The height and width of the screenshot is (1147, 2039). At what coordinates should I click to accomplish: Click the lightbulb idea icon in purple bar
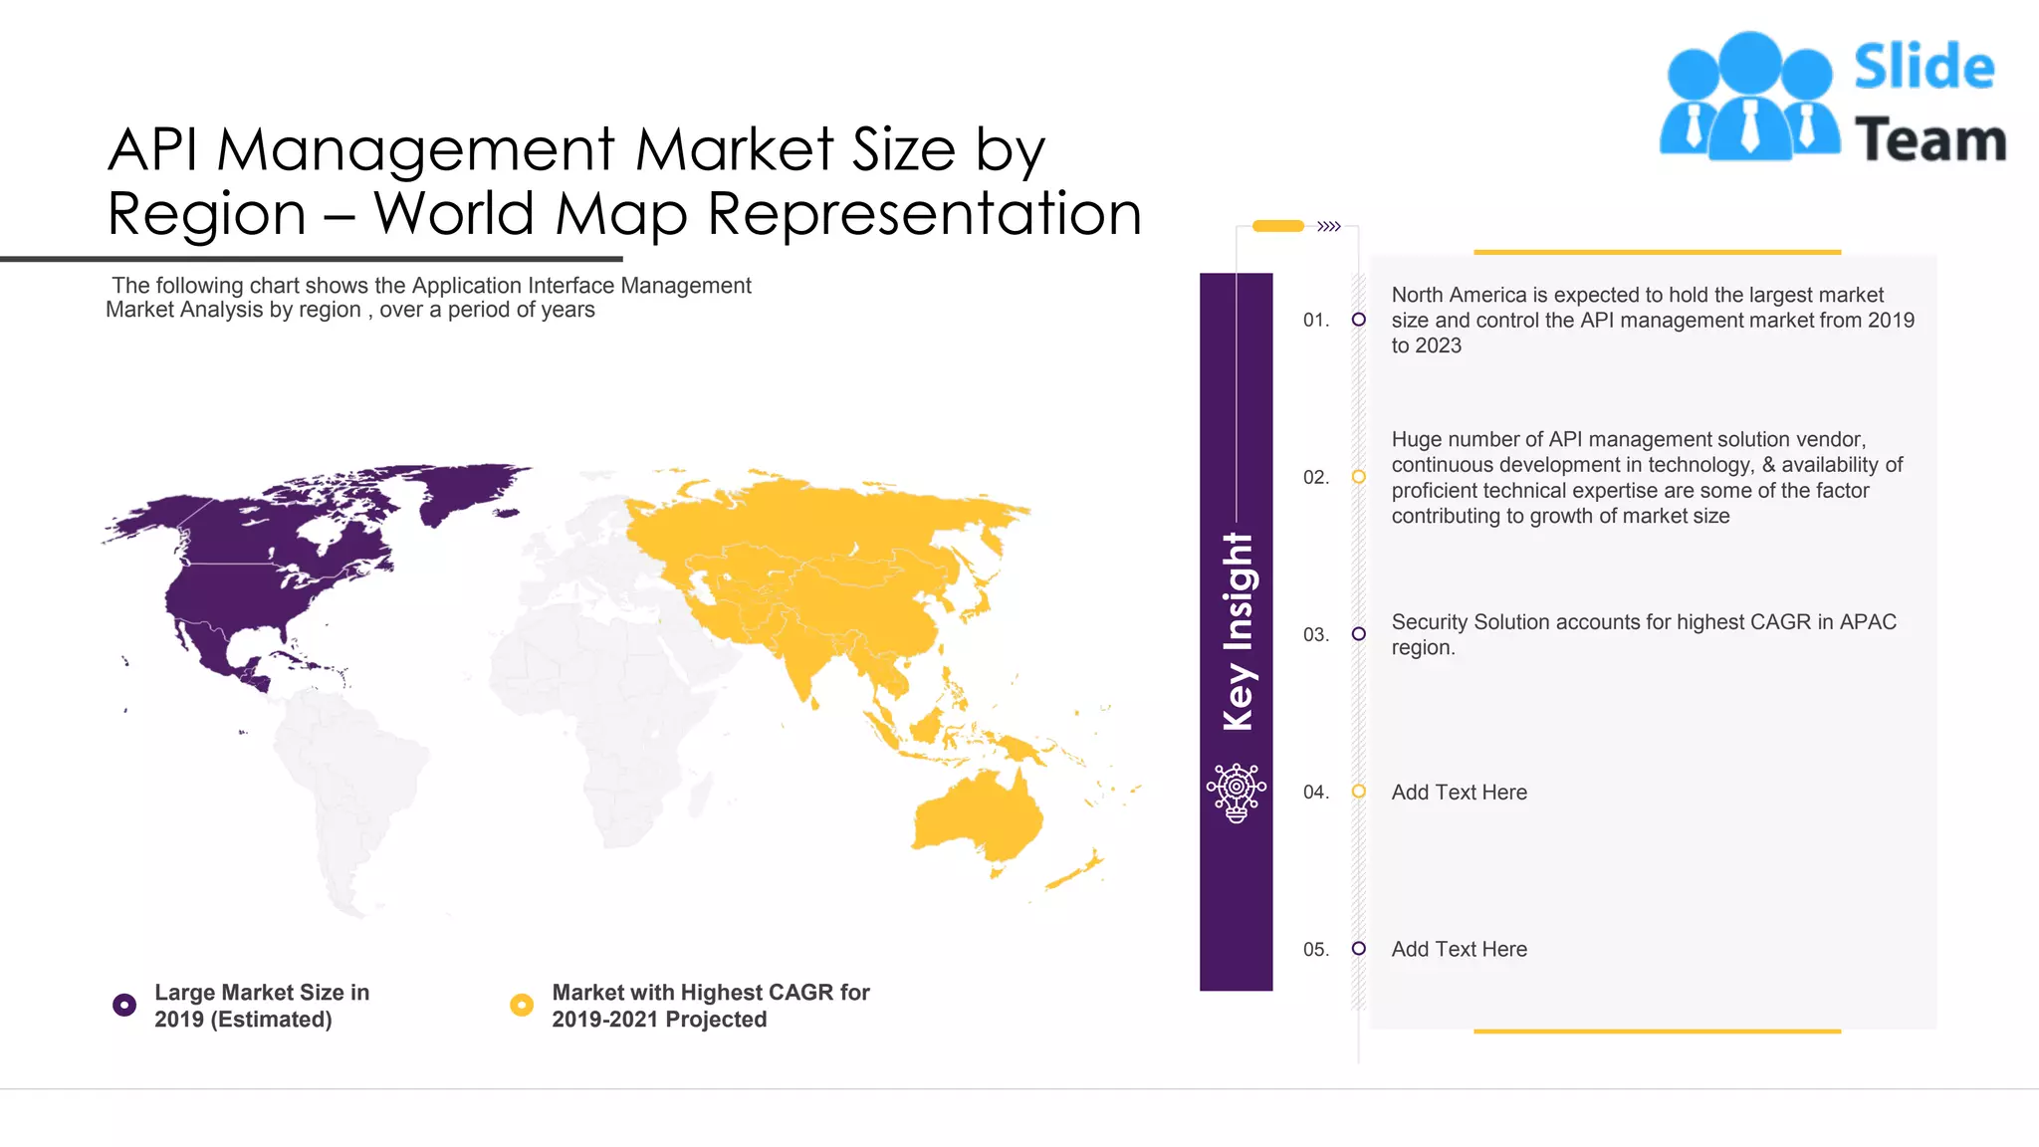pyautogui.click(x=1236, y=793)
